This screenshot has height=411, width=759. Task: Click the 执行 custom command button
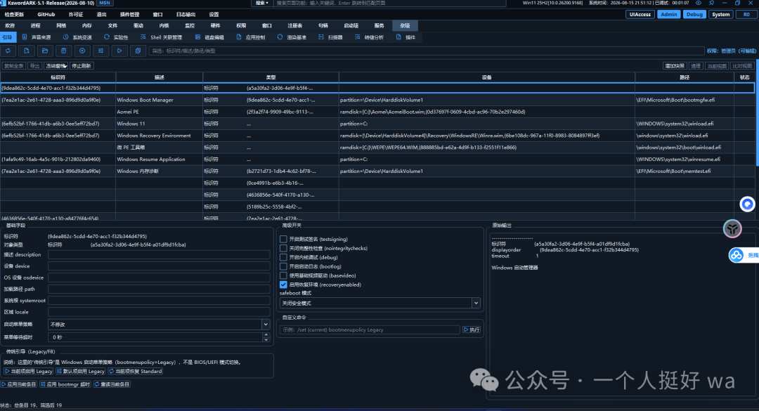(472, 330)
